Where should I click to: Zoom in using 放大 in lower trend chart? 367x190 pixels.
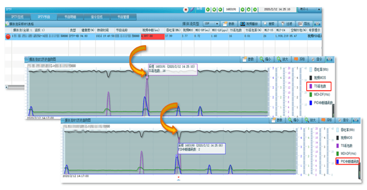pos(310,120)
